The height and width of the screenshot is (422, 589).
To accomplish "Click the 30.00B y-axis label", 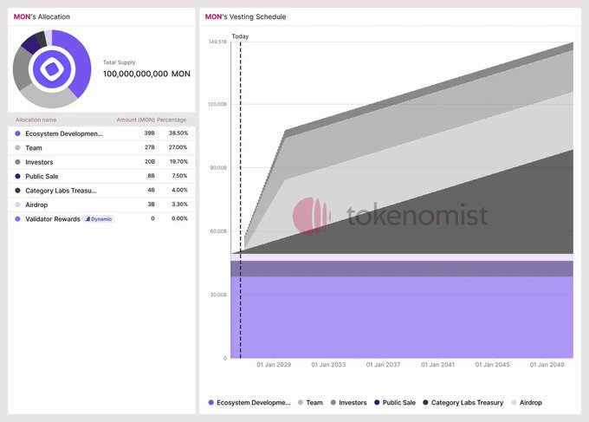I will click(218, 295).
